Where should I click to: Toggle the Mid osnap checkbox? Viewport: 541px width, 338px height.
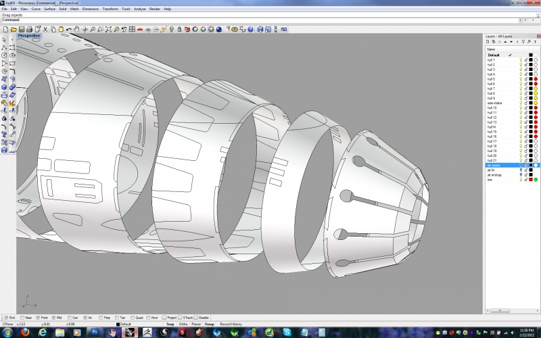click(53, 318)
